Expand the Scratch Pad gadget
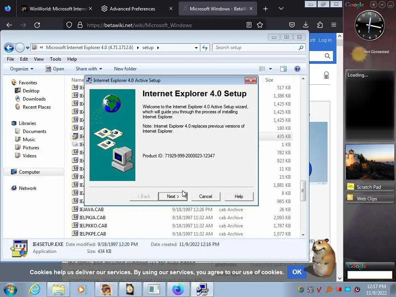The height and width of the screenshot is (297, 396). pos(370,187)
